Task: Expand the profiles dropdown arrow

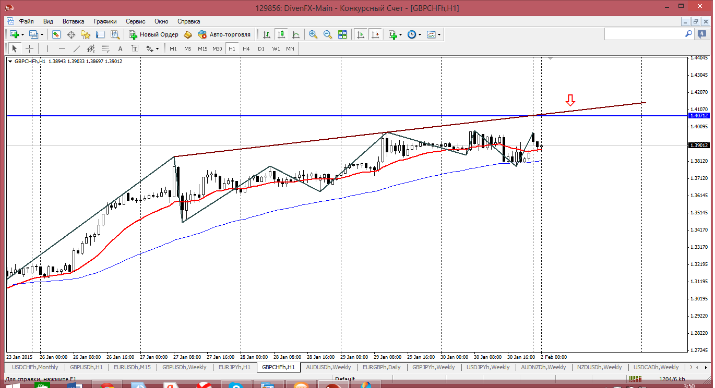Action: point(42,34)
